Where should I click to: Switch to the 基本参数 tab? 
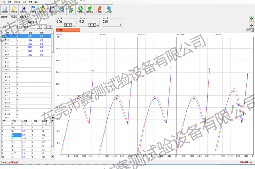click(5, 17)
